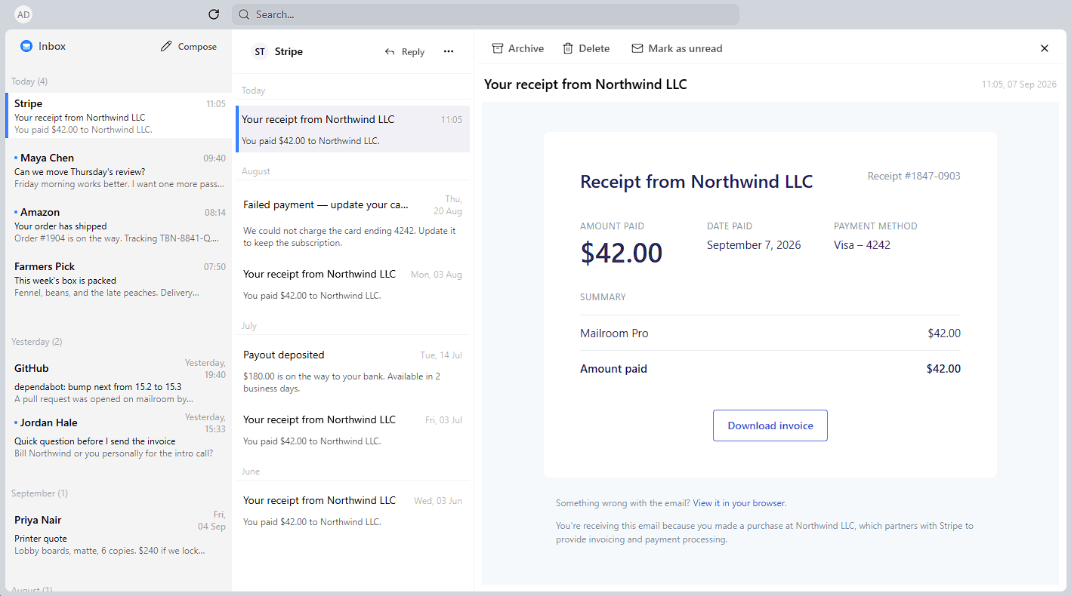The width and height of the screenshot is (1071, 596).
Task: Click the ST Stripe sender avatar
Action: click(260, 51)
